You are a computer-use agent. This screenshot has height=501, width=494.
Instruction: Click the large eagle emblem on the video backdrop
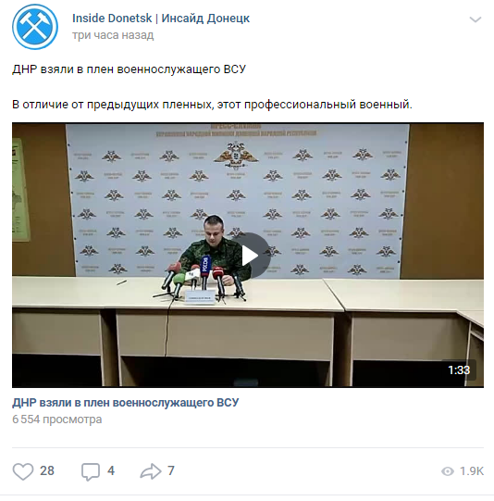point(236,156)
